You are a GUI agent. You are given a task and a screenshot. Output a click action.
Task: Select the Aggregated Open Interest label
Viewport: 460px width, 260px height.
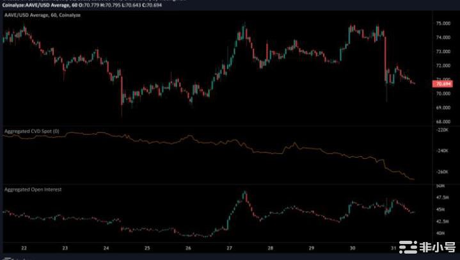(33, 190)
